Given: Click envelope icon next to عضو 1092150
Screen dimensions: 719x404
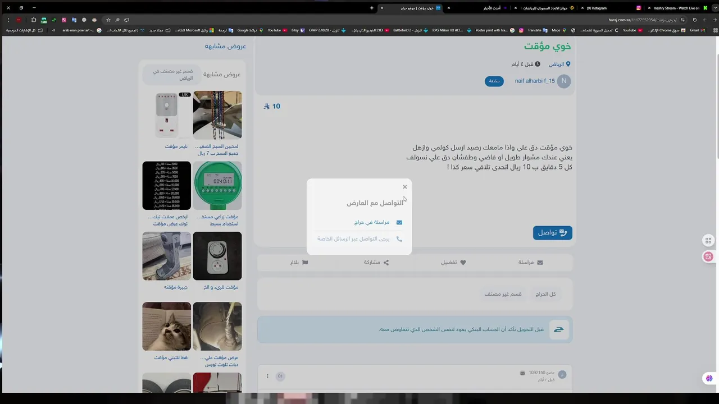Looking at the screenshot, I should click(522, 373).
